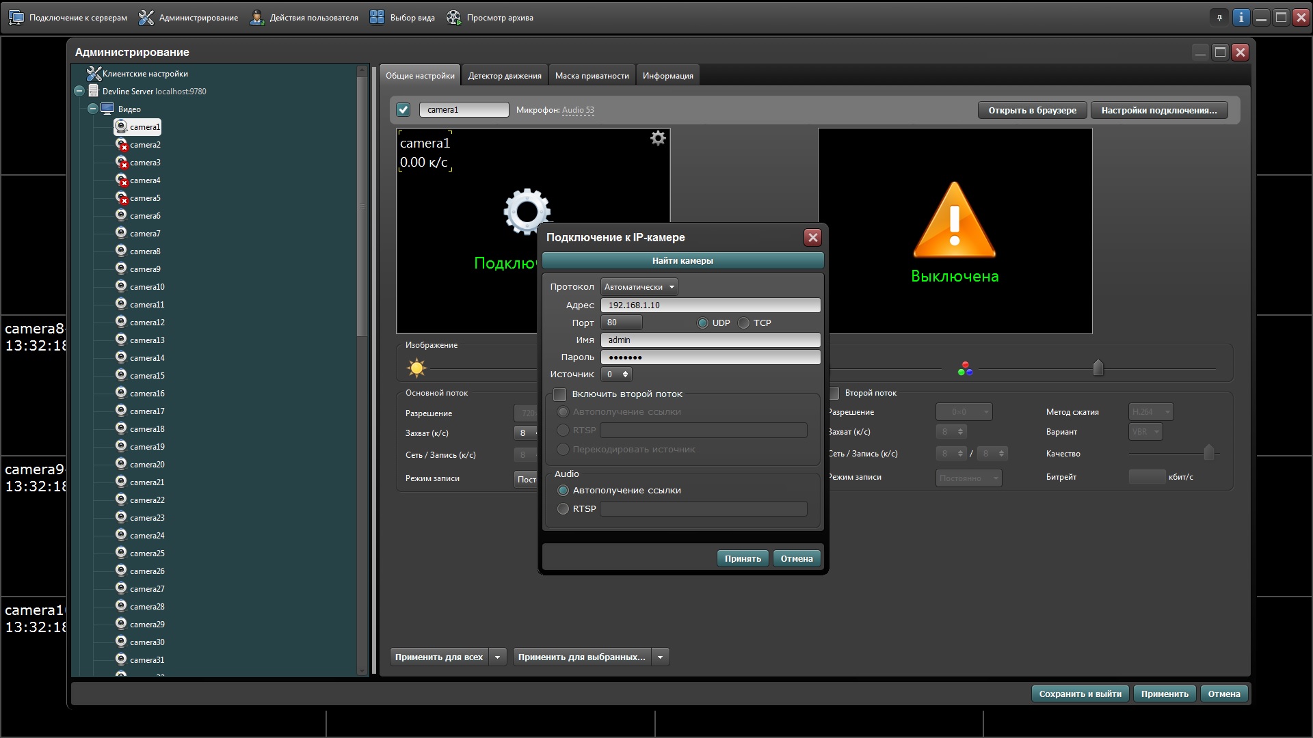Click the RGB color dots icon
The height and width of the screenshot is (738, 1313).
(965, 369)
